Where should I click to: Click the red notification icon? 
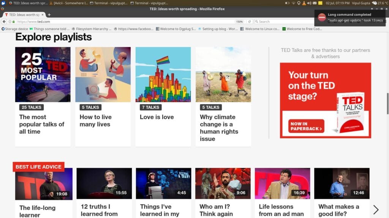tap(322, 17)
